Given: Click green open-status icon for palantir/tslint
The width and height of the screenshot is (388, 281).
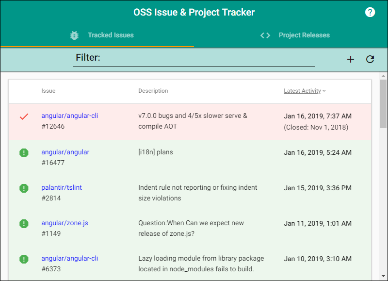Looking at the screenshot, I should pyautogui.click(x=24, y=188).
